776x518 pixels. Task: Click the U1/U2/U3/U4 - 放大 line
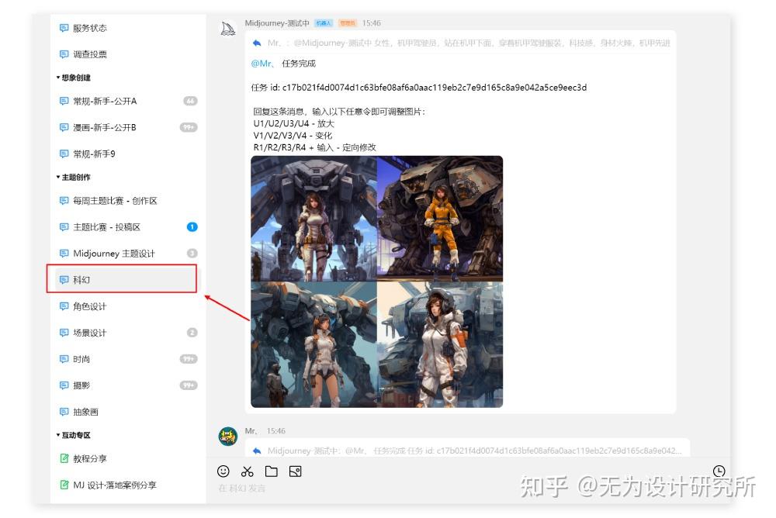coord(294,124)
